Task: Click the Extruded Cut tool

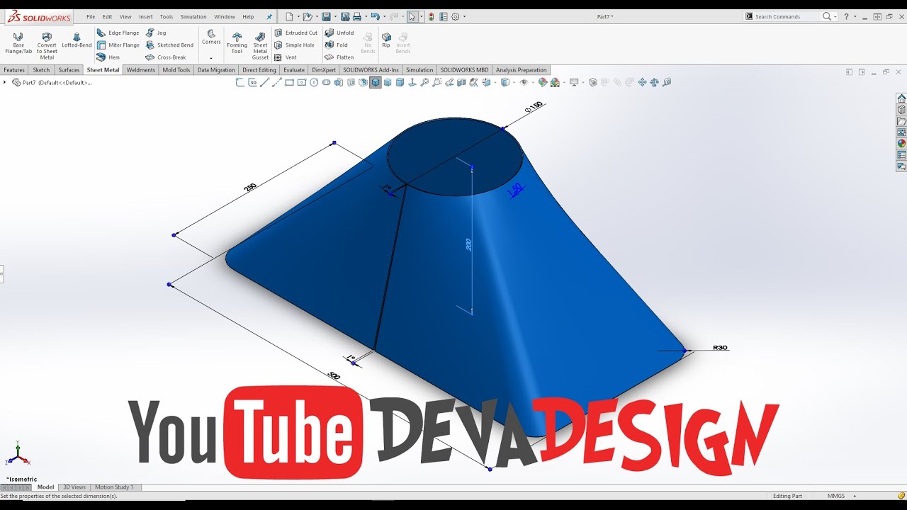Action: click(x=296, y=33)
